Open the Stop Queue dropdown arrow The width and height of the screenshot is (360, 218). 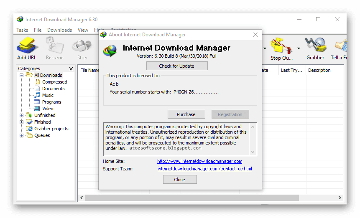pyautogui.click(x=299, y=48)
